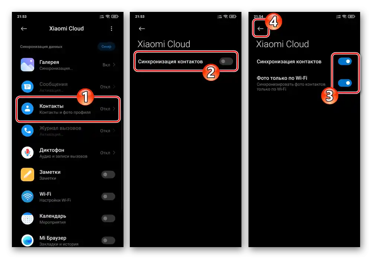Select Журнал вызовов row label

pos(60,128)
